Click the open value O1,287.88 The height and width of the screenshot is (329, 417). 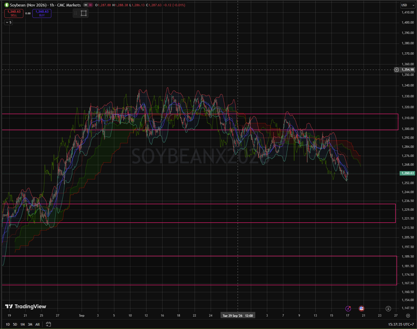click(x=103, y=5)
